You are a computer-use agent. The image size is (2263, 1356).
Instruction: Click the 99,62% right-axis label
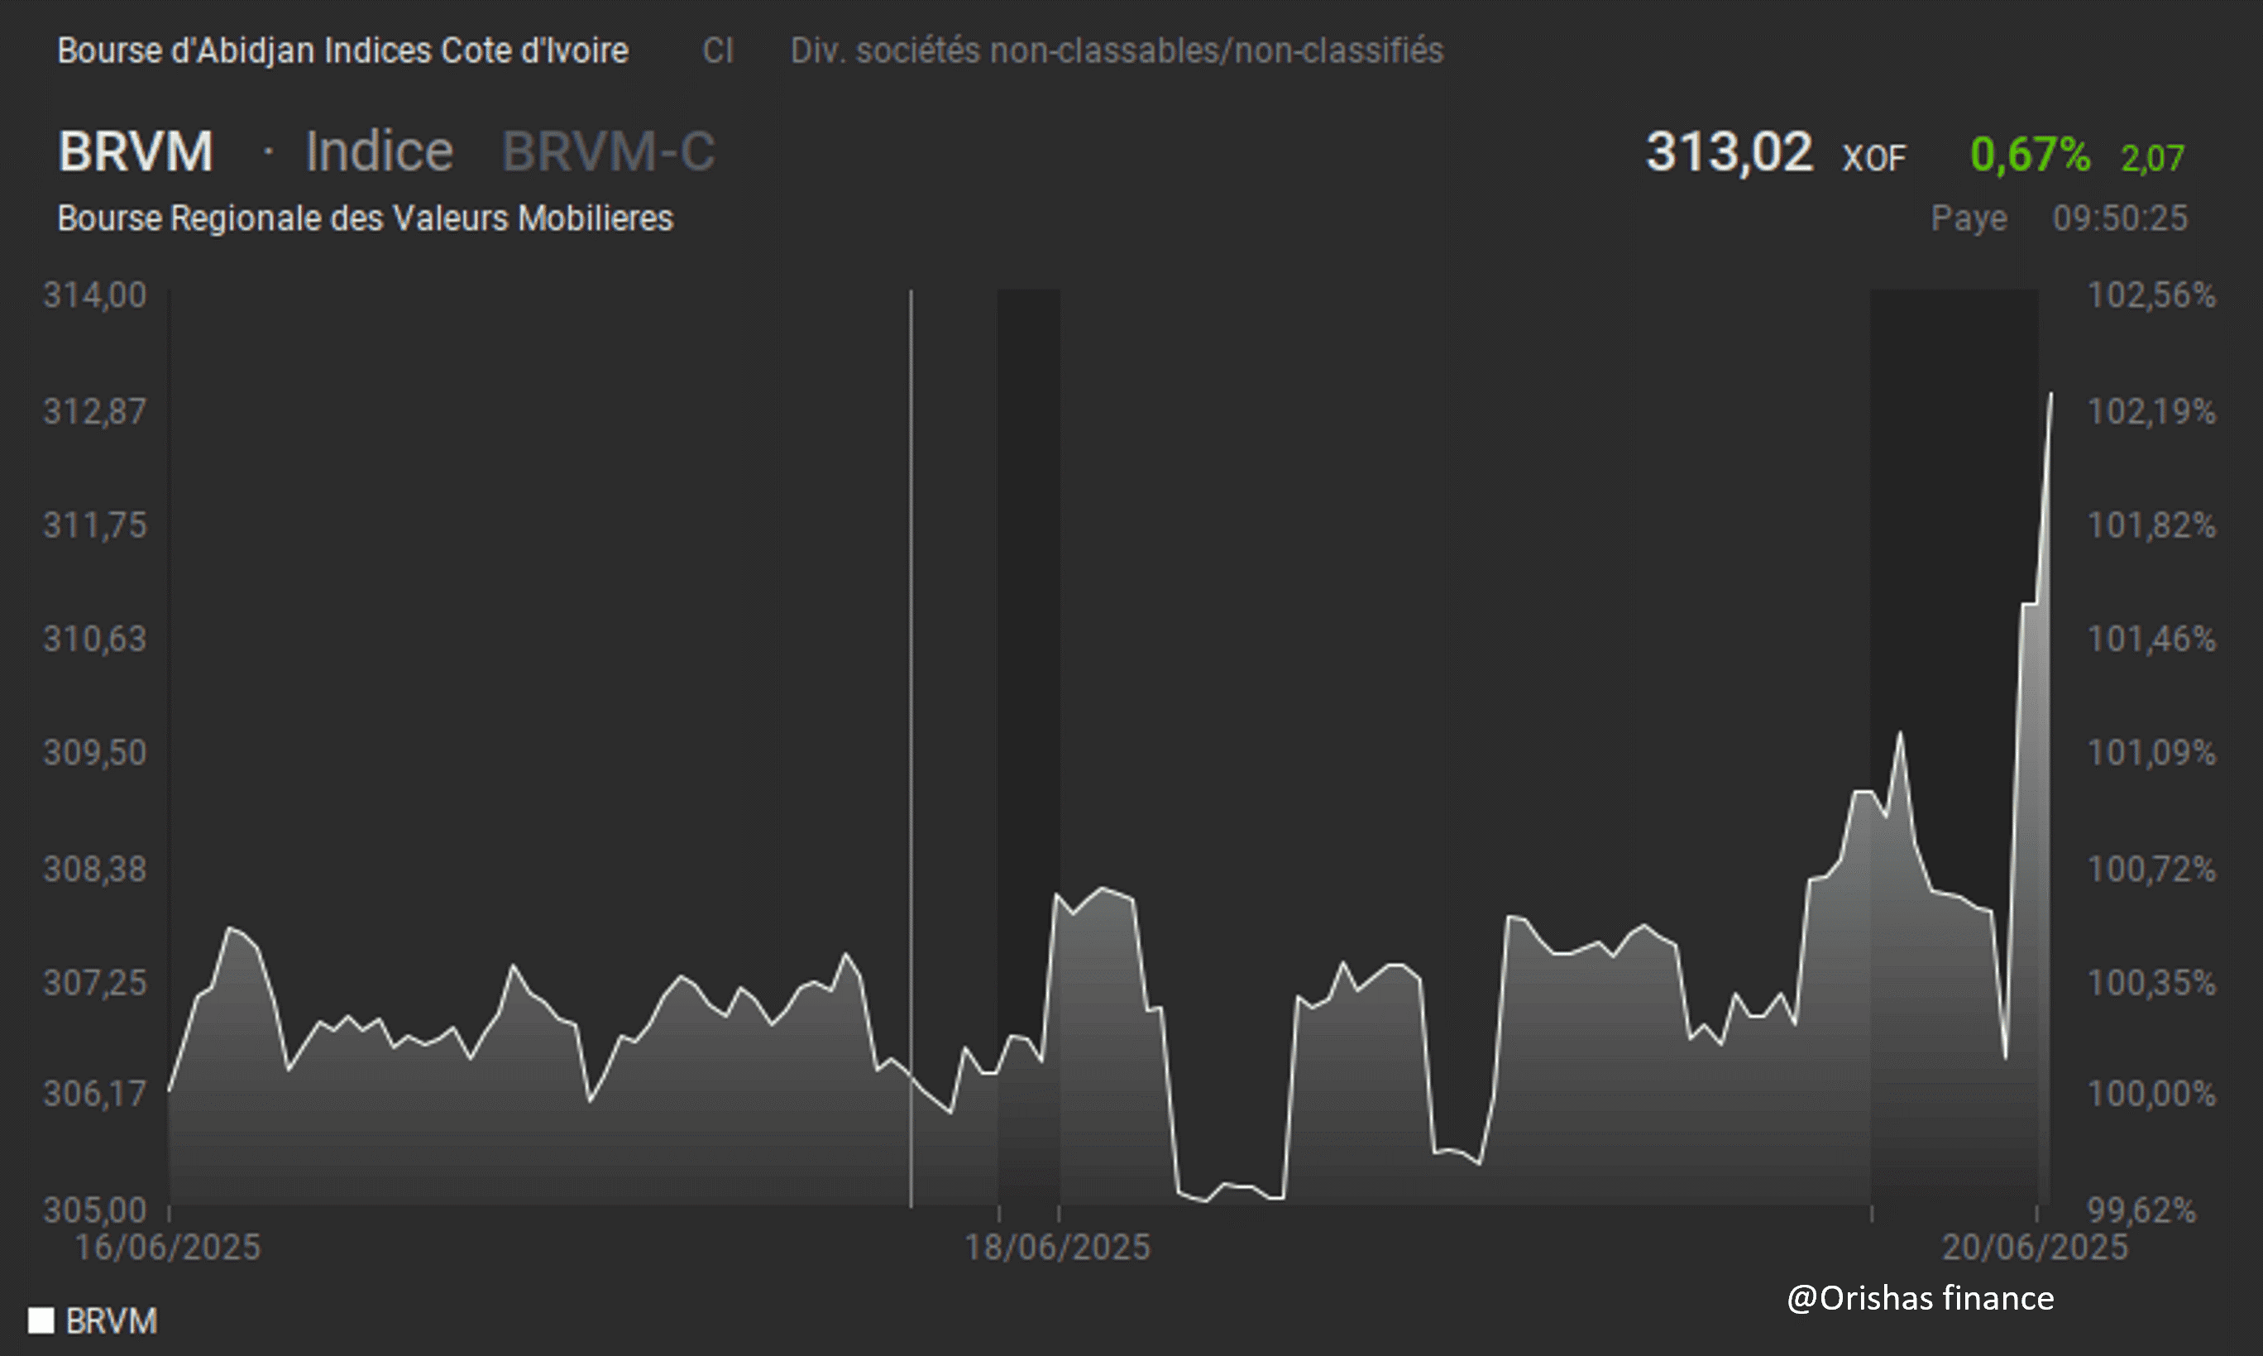click(x=2141, y=1210)
